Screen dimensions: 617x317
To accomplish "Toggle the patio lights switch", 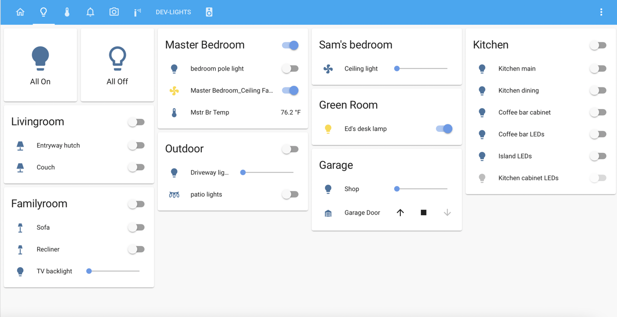I will 290,195.
